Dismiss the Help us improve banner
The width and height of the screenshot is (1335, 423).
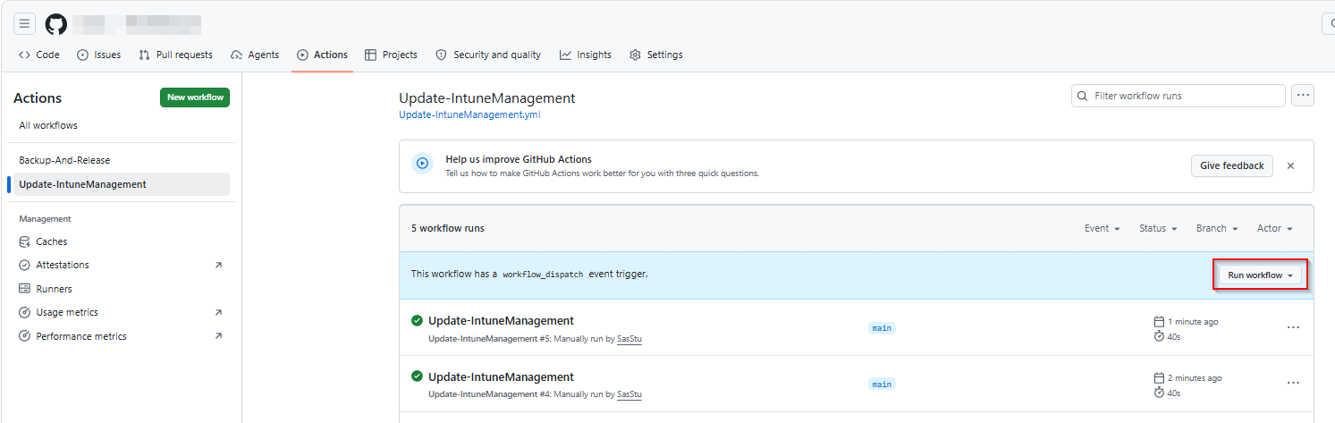click(1290, 165)
